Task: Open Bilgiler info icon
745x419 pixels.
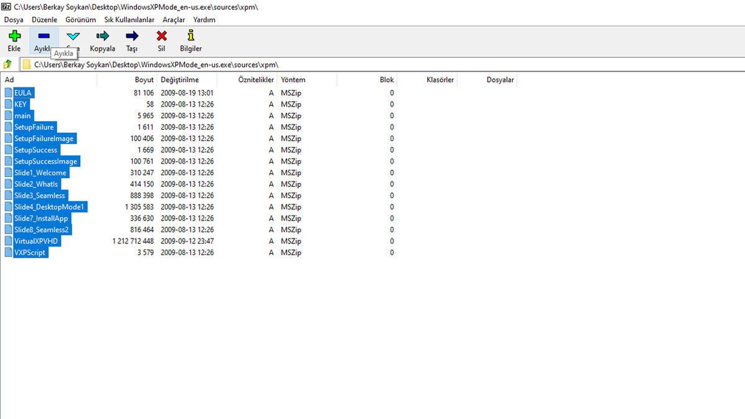Action: pos(191,37)
